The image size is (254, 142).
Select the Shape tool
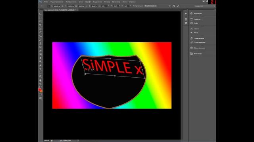(x=40, y=77)
